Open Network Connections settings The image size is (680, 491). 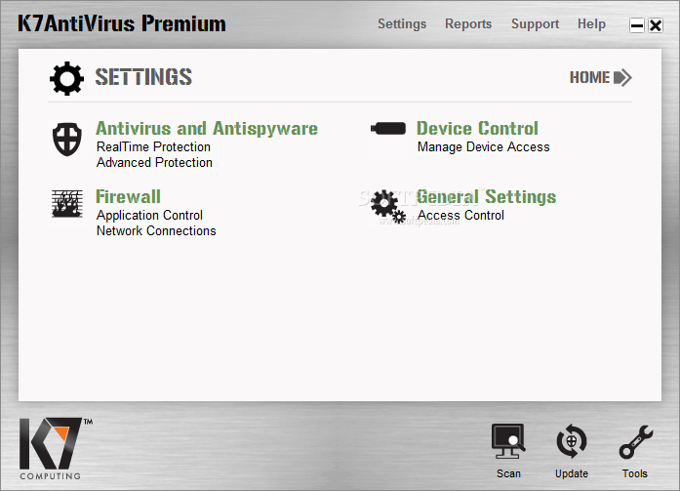(x=156, y=230)
